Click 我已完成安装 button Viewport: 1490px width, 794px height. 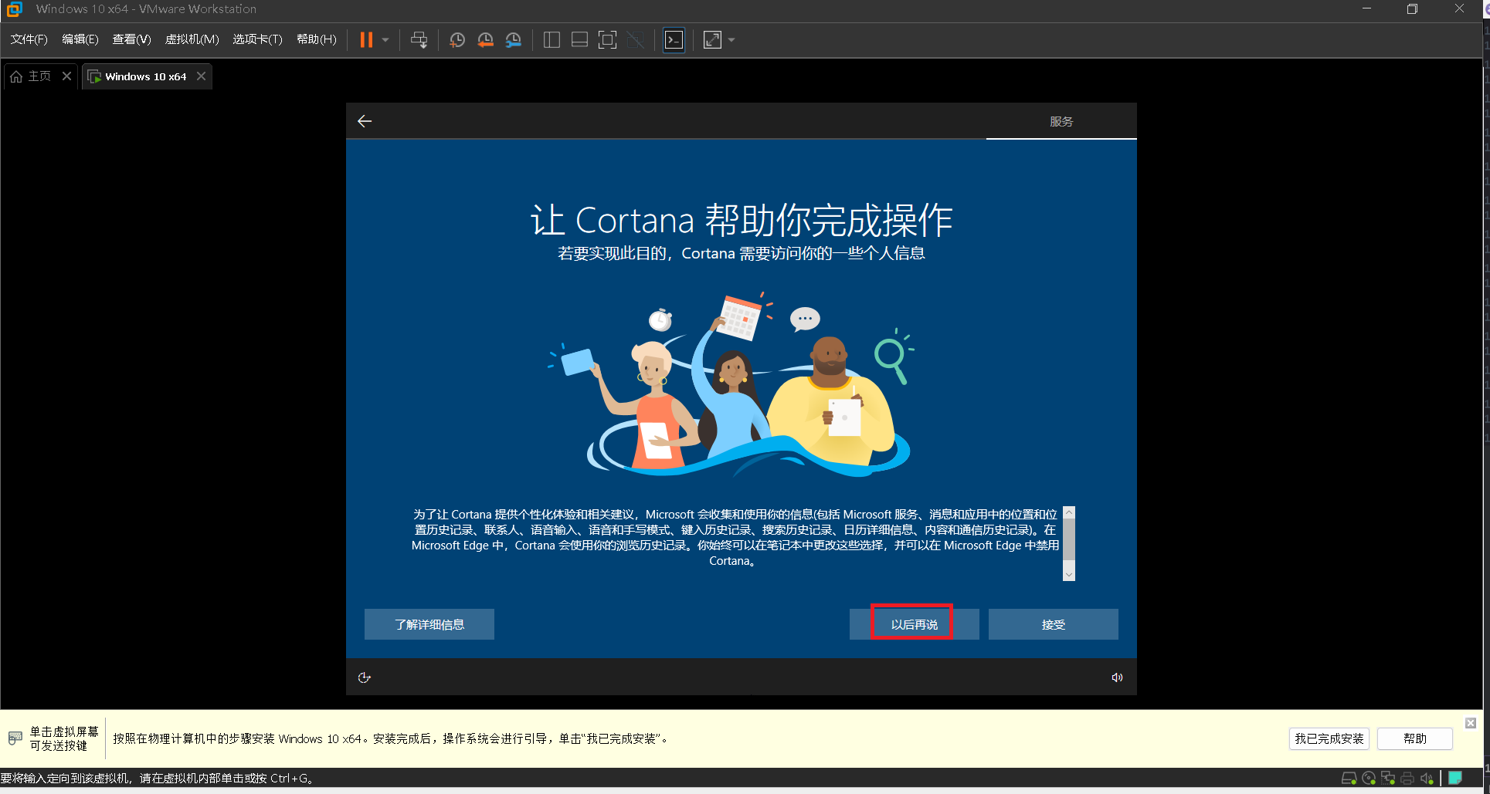click(x=1329, y=738)
